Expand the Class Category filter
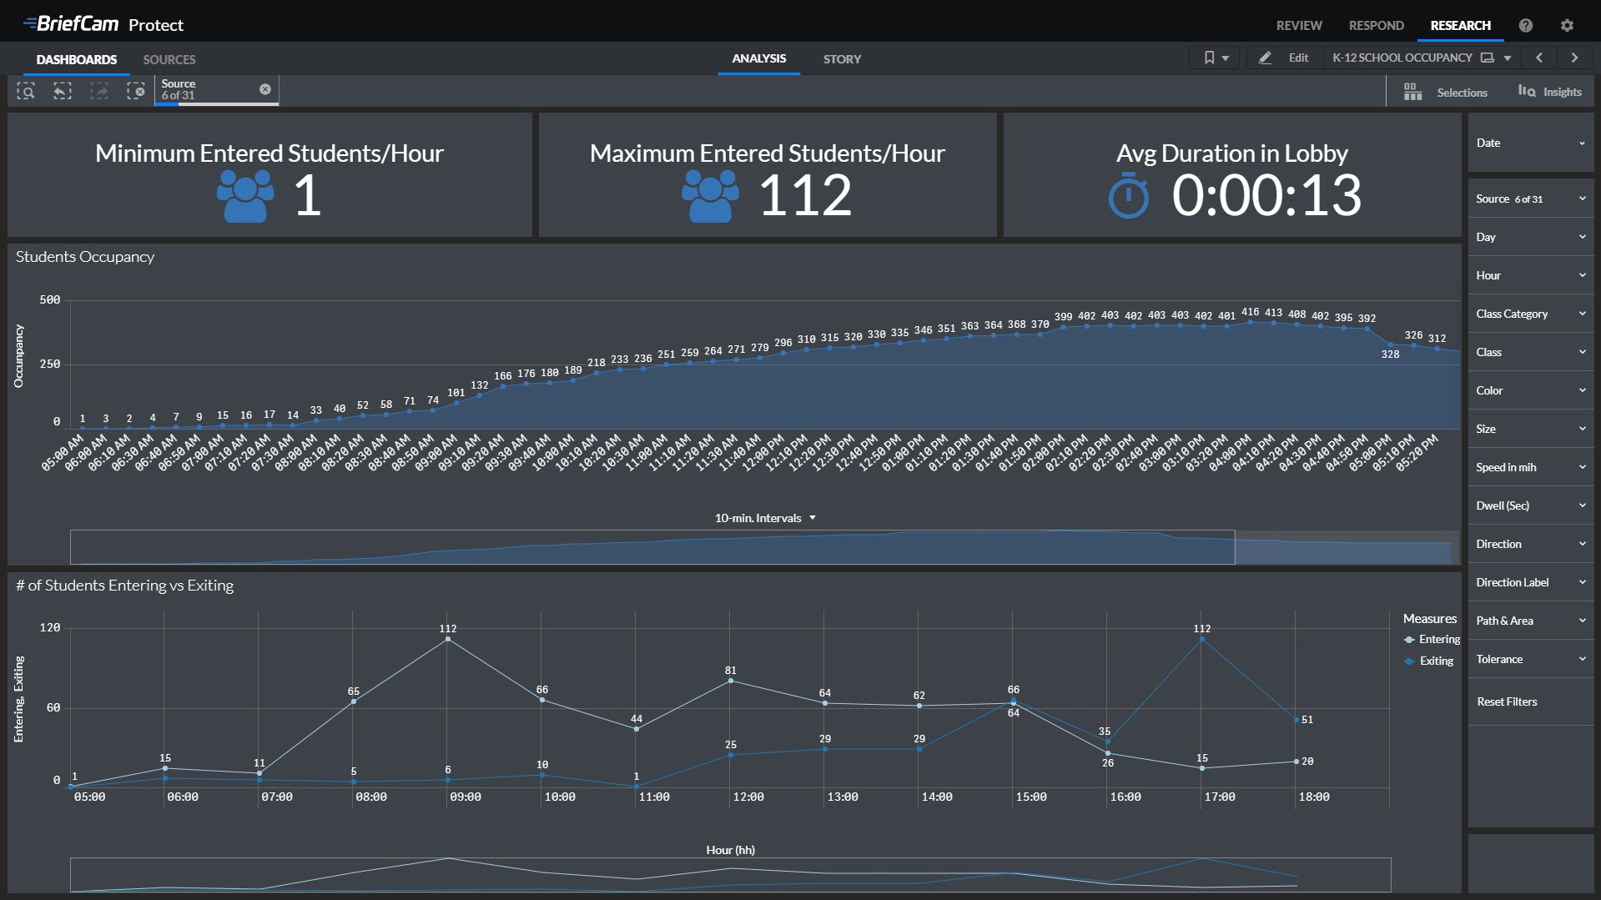1601x900 pixels. click(x=1531, y=314)
